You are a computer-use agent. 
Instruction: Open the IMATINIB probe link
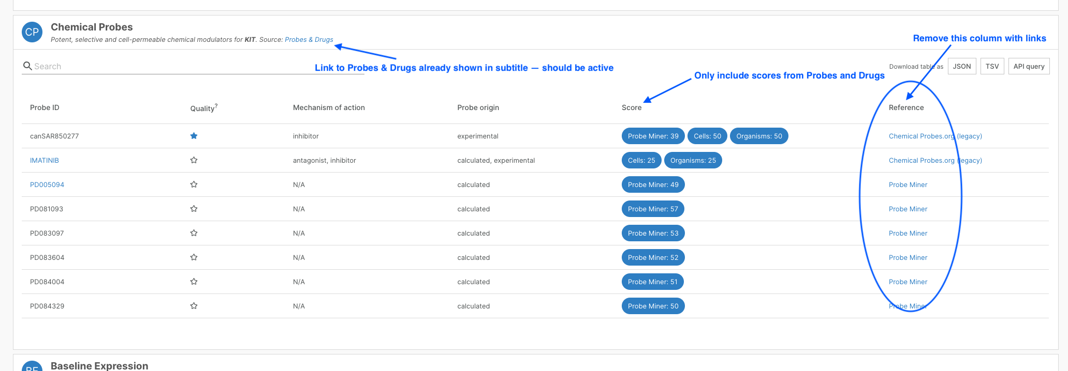click(x=45, y=160)
